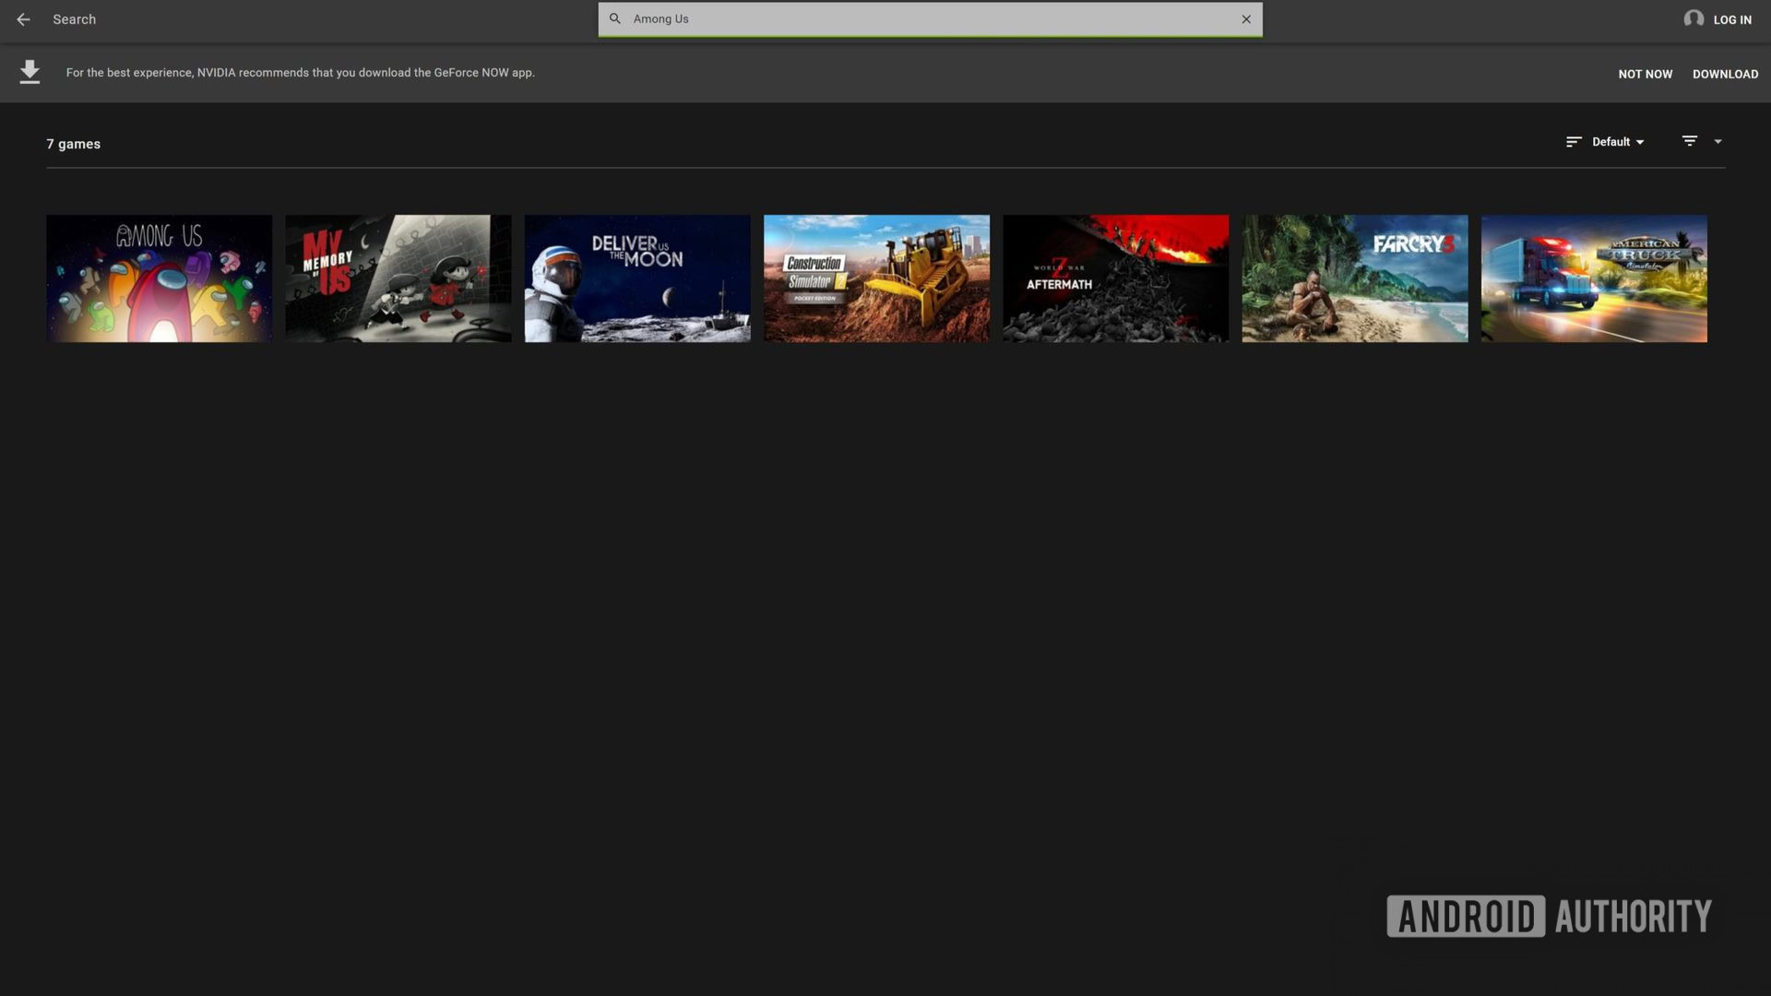Screen dimensions: 1771x996
Task: Click the back arrow icon
Action: pyautogui.click(x=23, y=19)
